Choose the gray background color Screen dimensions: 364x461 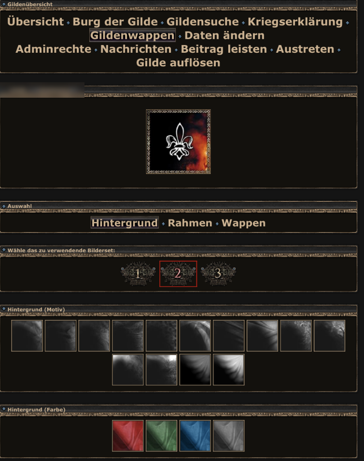click(228, 436)
